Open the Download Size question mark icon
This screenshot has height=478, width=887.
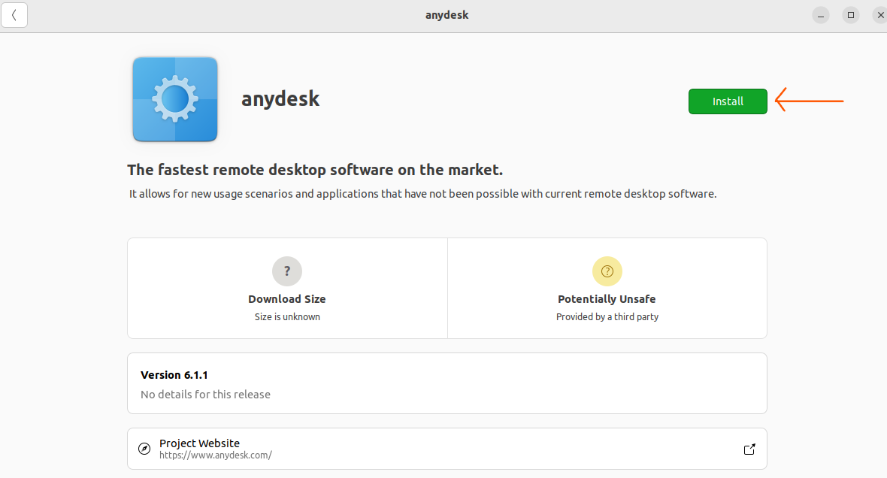[x=287, y=271]
